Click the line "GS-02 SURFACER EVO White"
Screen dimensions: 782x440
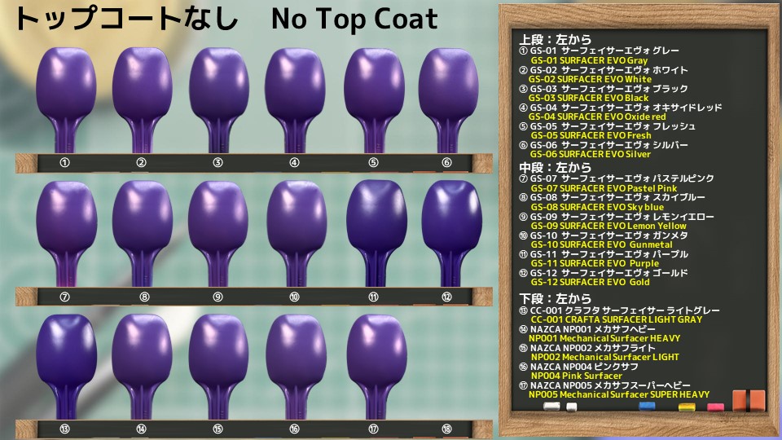590,79
